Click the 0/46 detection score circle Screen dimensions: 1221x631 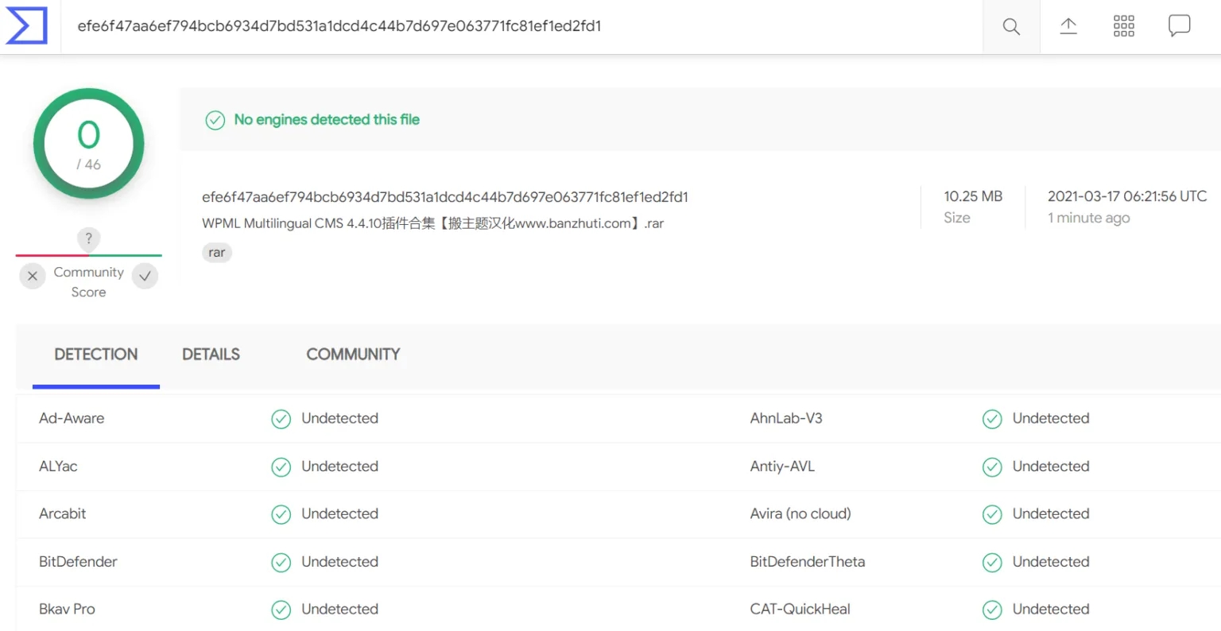click(x=88, y=144)
